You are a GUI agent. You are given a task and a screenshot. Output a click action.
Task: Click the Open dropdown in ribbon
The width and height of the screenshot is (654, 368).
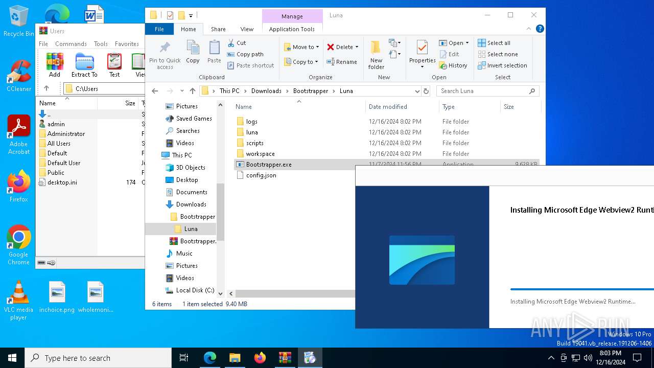(x=454, y=43)
